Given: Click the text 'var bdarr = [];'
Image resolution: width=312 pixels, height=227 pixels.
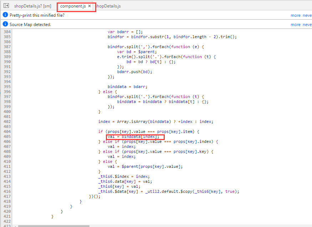Looking at the screenshot, I should [125, 32].
